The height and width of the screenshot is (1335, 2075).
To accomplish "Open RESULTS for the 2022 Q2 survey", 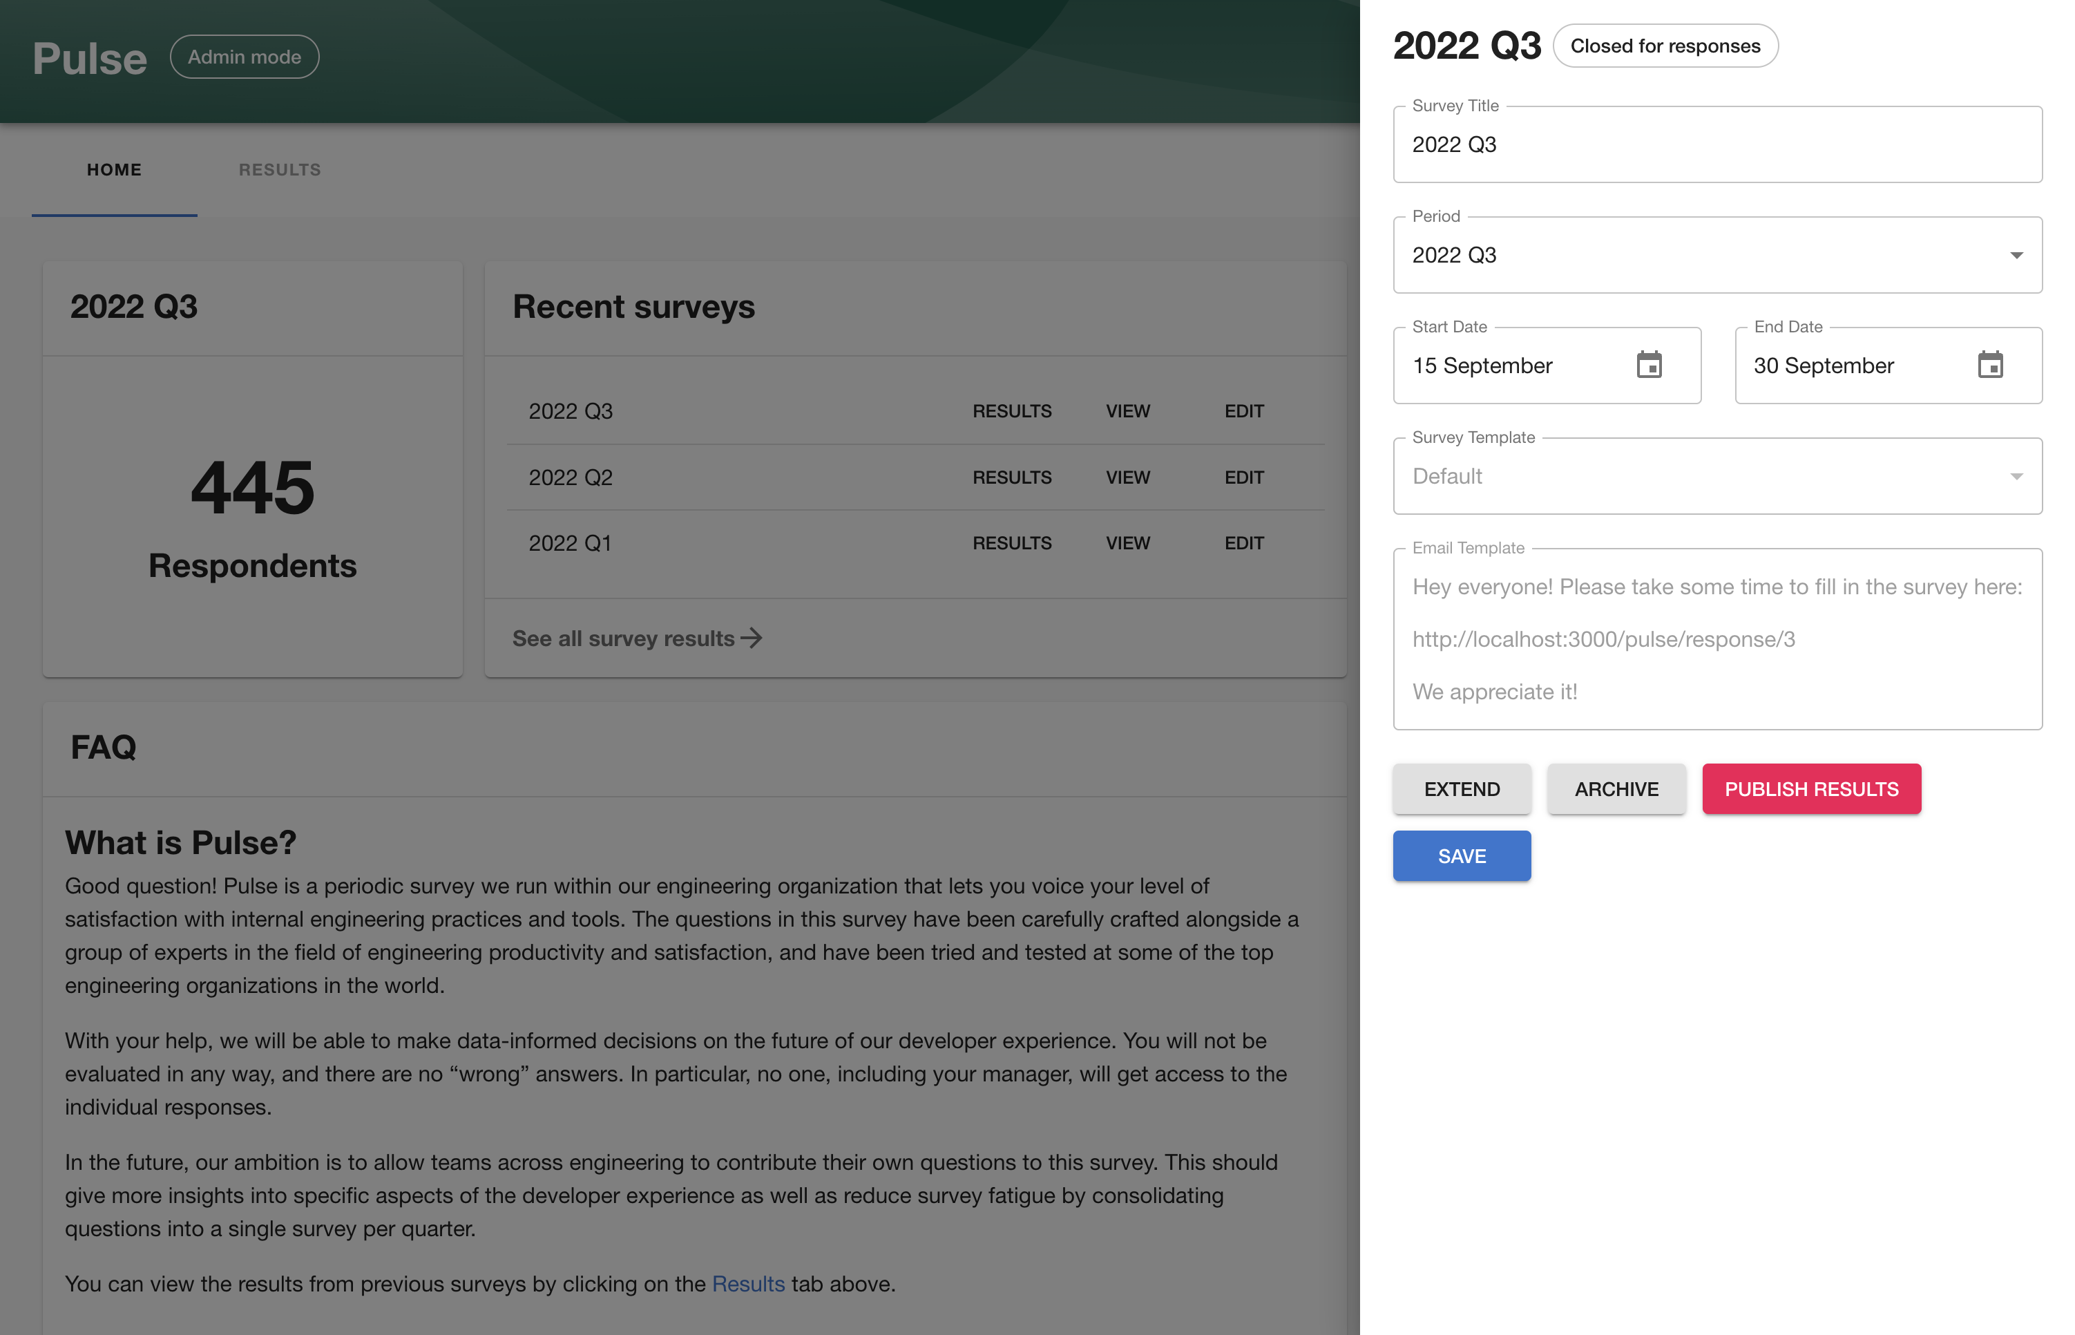I will click(1012, 477).
